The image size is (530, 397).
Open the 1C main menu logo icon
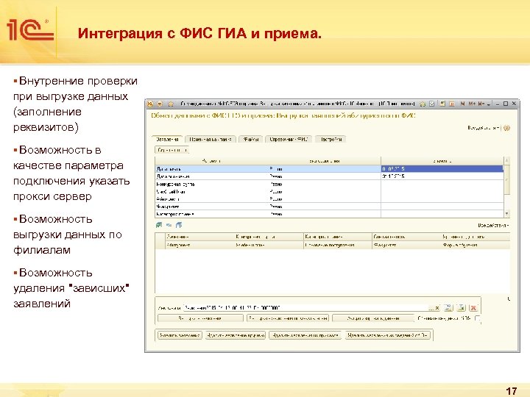150,104
